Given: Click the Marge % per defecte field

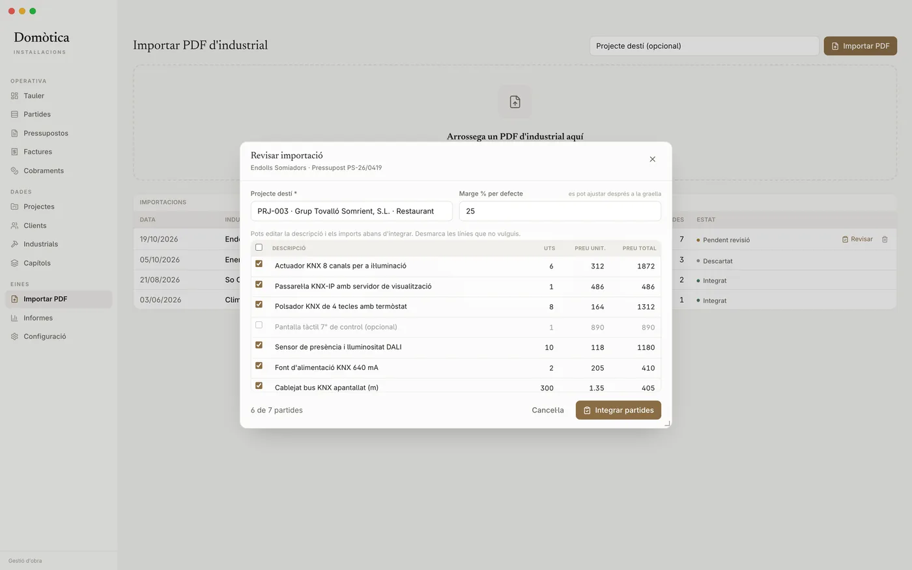Looking at the screenshot, I should point(560,211).
